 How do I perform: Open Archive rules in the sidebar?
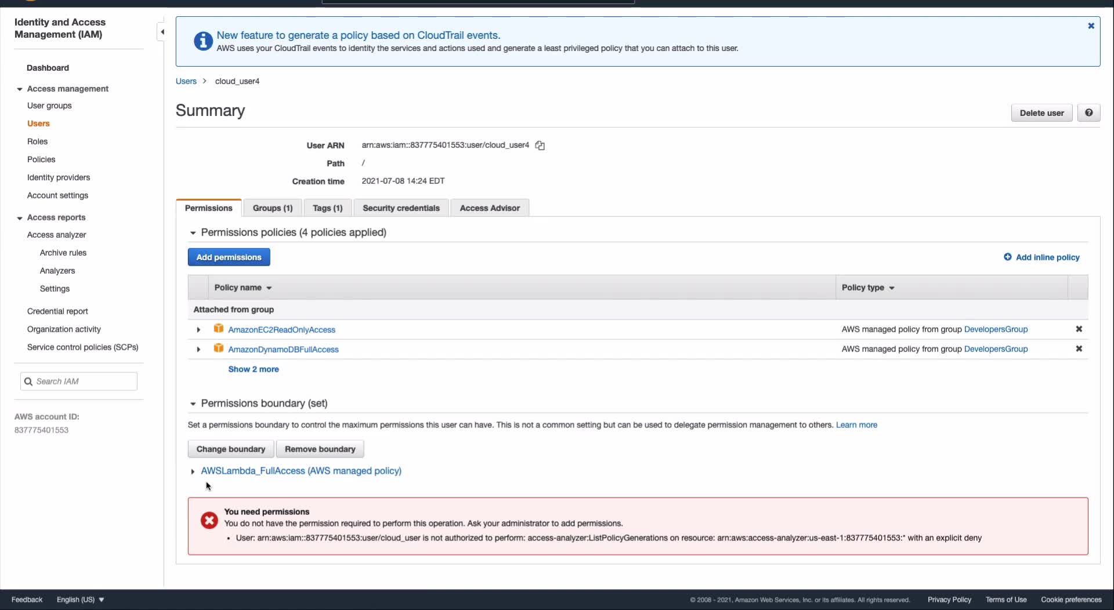tap(63, 253)
